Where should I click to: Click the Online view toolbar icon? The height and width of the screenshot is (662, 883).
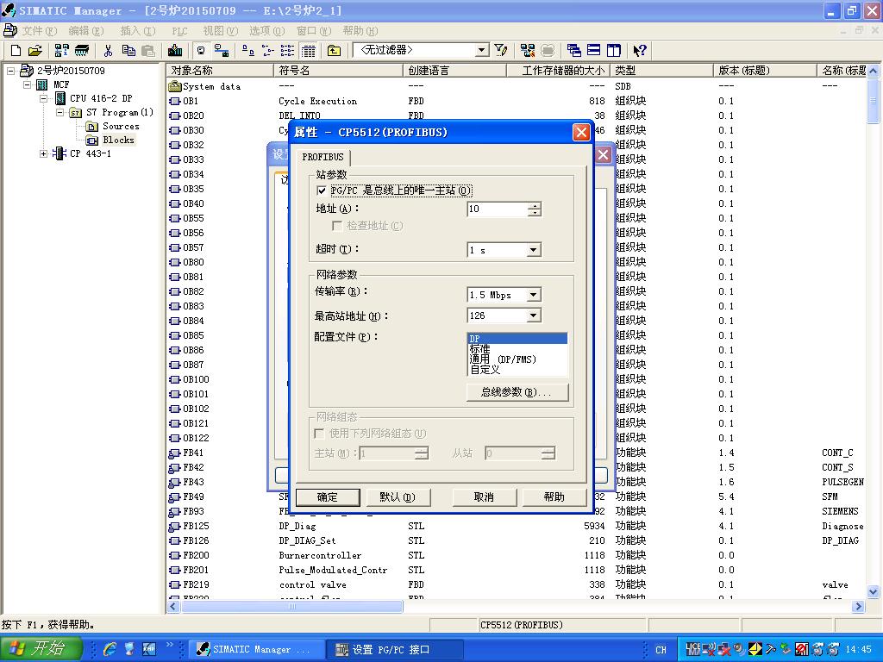click(x=222, y=51)
